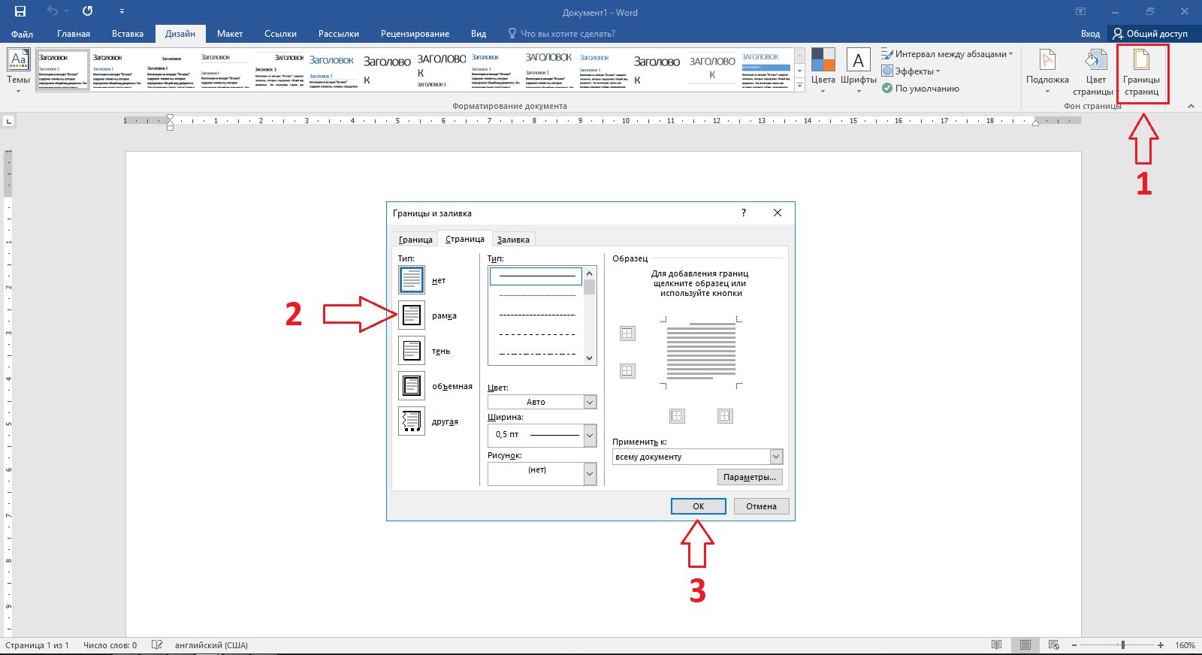Open the Цвет страницы color picker
This screenshot has width=1202, height=655.
[x=1094, y=73]
